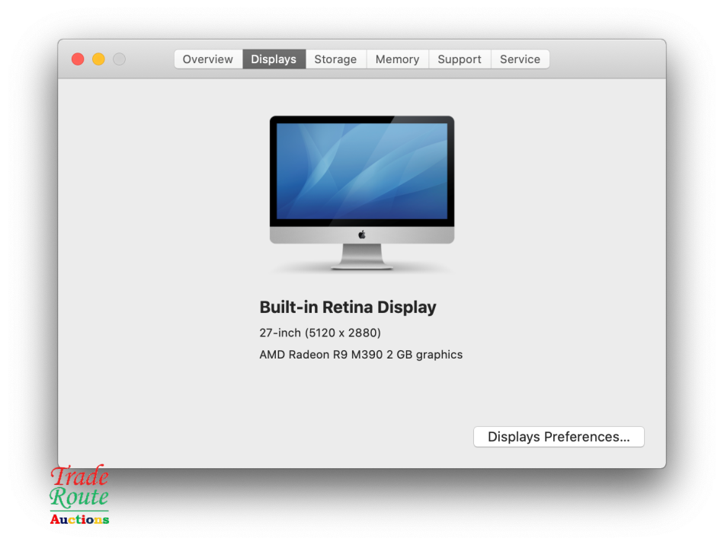Click the yellow minimize button

tap(98, 59)
